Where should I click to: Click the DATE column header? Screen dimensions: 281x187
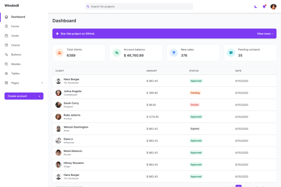pyautogui.click(x=238, y=71)
